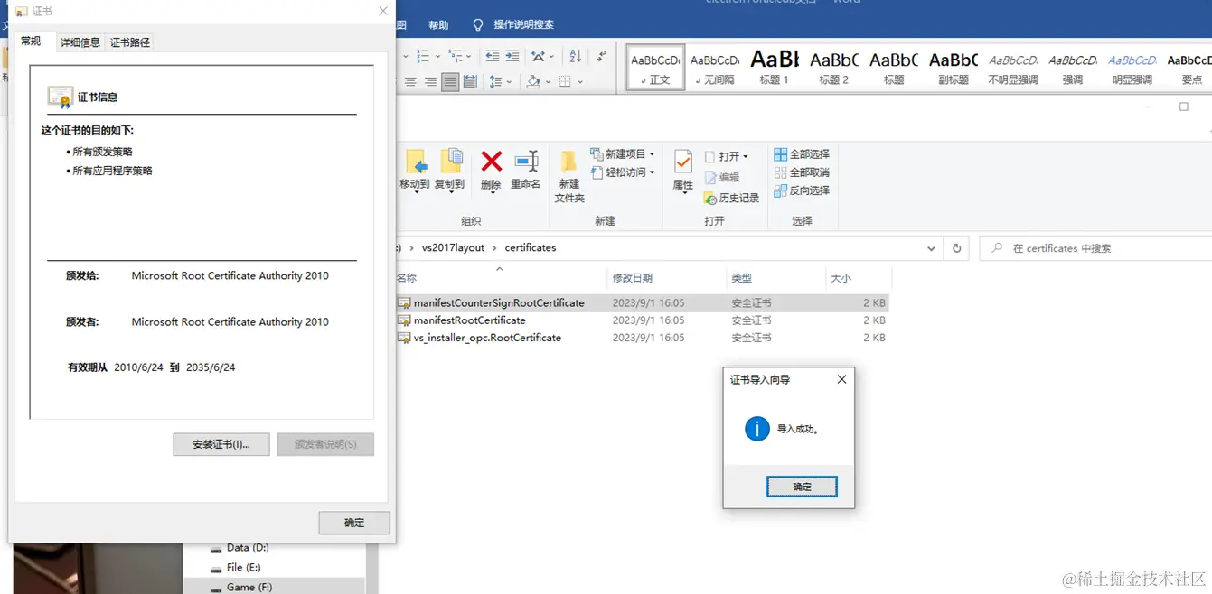Apply the 标题 2 style in Word
Viewport: 1212px width, 594px height.
[834, 68]
